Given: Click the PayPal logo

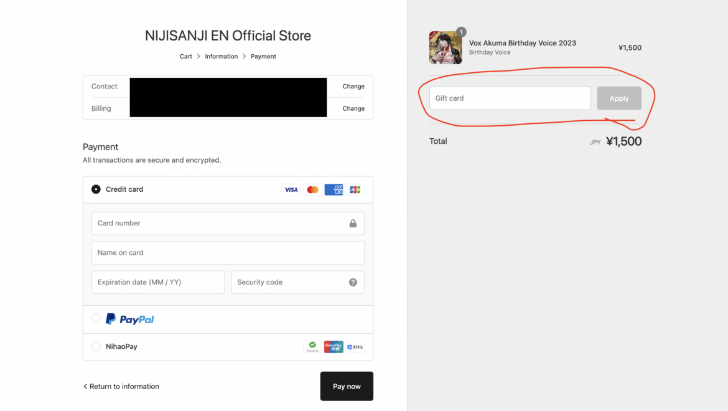Looking at the screenshot, I should [129, 318].
